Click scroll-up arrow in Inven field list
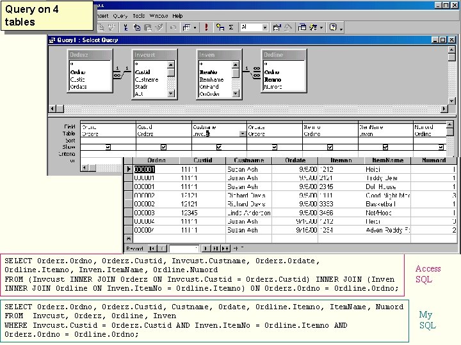The height and width of the screenshot is (345, 461). tap(236, 65)
